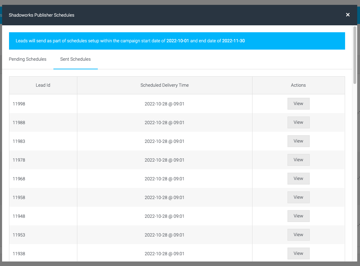
Task: Select the Sent Schedules tab
Action: [75, 59]
